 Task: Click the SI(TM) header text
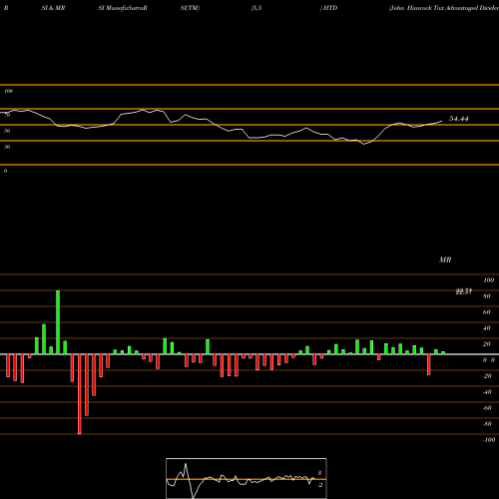pyautogui.click(x=190, y=8)
